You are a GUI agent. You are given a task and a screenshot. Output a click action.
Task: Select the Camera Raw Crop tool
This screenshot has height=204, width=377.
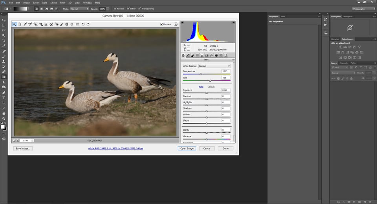click(41, 24)
